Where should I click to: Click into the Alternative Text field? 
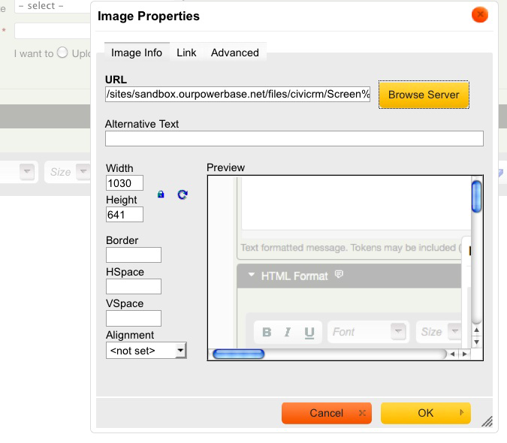[294, 138]
